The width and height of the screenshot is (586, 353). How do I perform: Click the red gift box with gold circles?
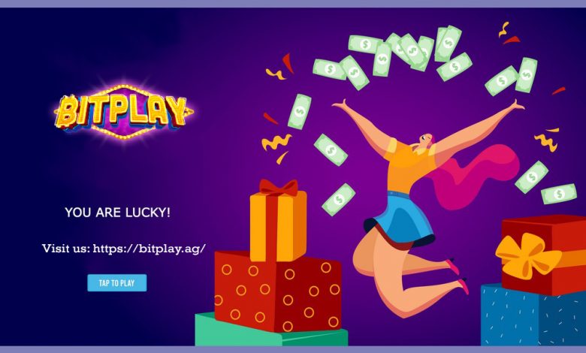[278, 291]
